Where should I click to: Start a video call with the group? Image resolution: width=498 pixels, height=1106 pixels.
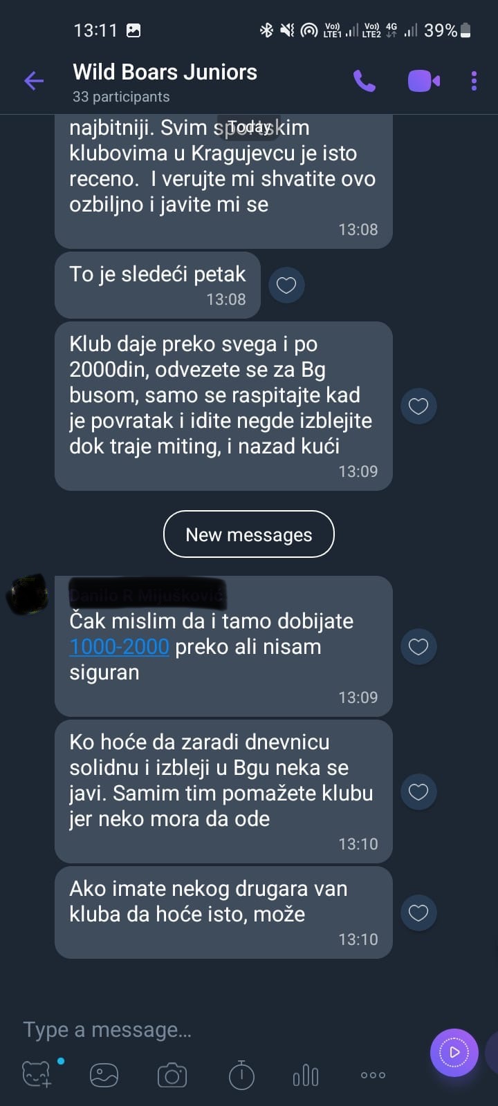coord(424,81)
